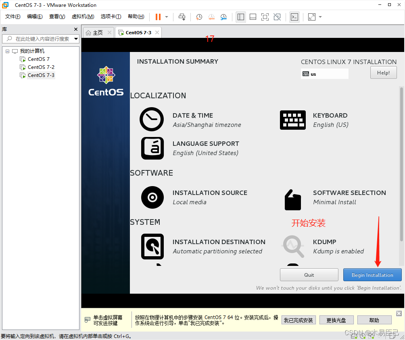Click the Asia/Shanghai timezone text
The width and height of the screenshot is (405, 340).
tap(207, 125)
